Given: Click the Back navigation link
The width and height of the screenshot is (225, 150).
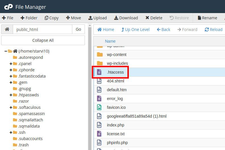Looking at the screenshot, I should tap(163, 30).
